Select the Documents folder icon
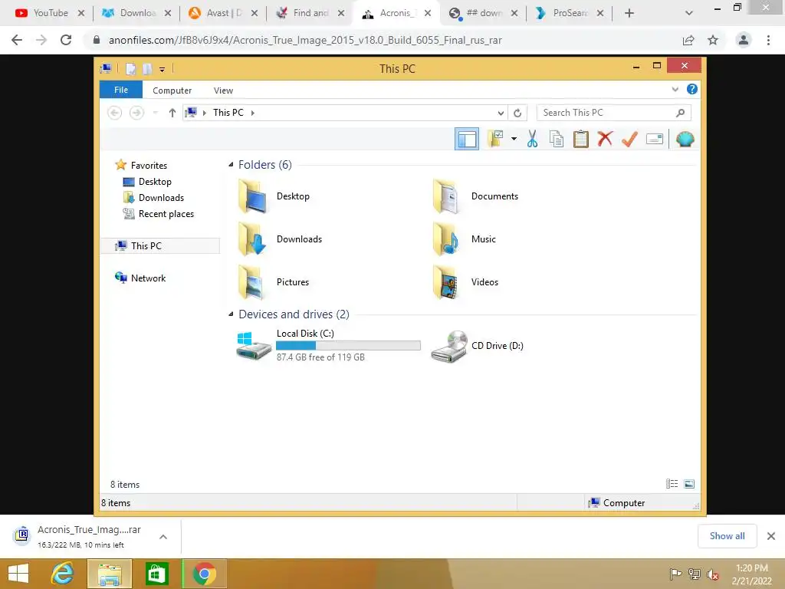This screenshot has width=785, height=589. (445, 196)
